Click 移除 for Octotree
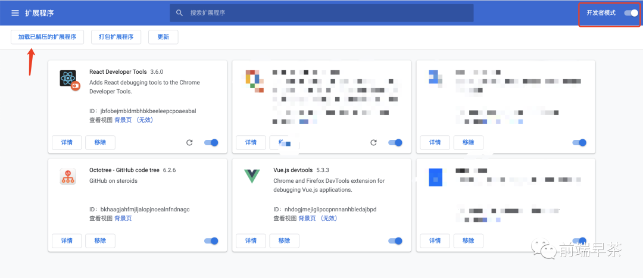The image size is (643, 278). coord(100,241)
